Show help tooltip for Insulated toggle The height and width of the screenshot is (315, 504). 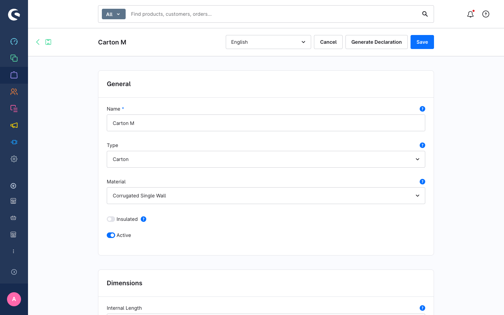(x=143, y=219)
